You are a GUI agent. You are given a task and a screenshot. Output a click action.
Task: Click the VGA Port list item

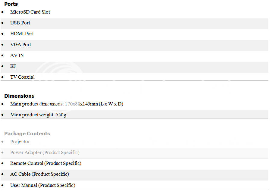click(20, 45)
